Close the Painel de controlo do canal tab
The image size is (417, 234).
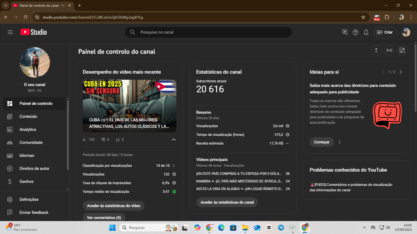69,5
